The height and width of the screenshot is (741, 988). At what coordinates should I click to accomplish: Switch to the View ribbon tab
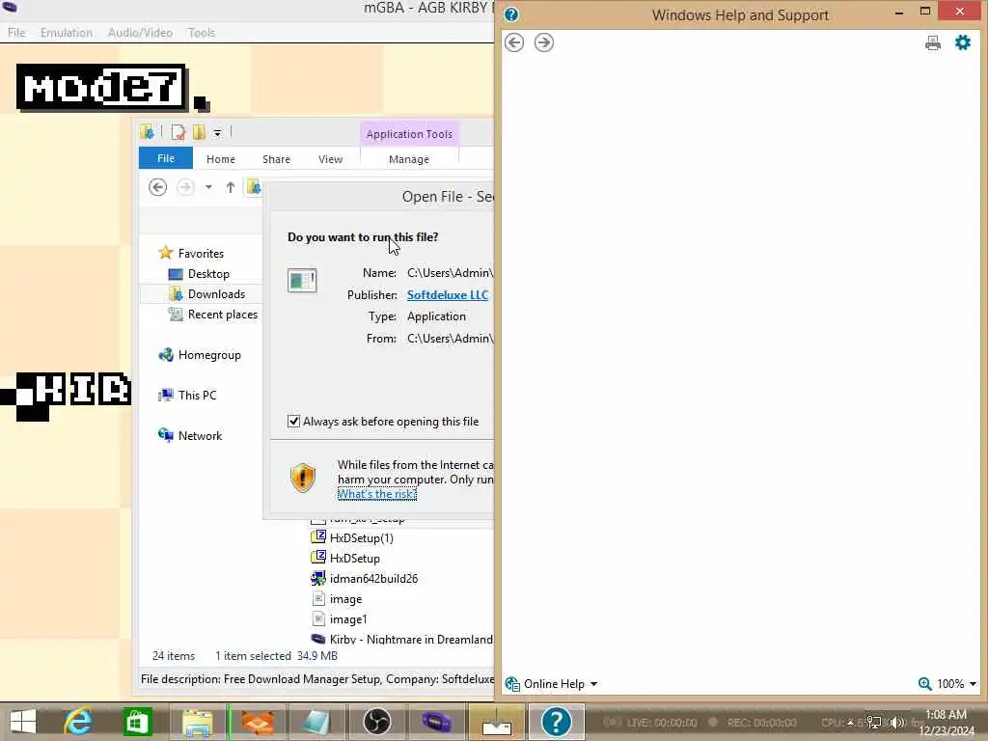[330, 159]
